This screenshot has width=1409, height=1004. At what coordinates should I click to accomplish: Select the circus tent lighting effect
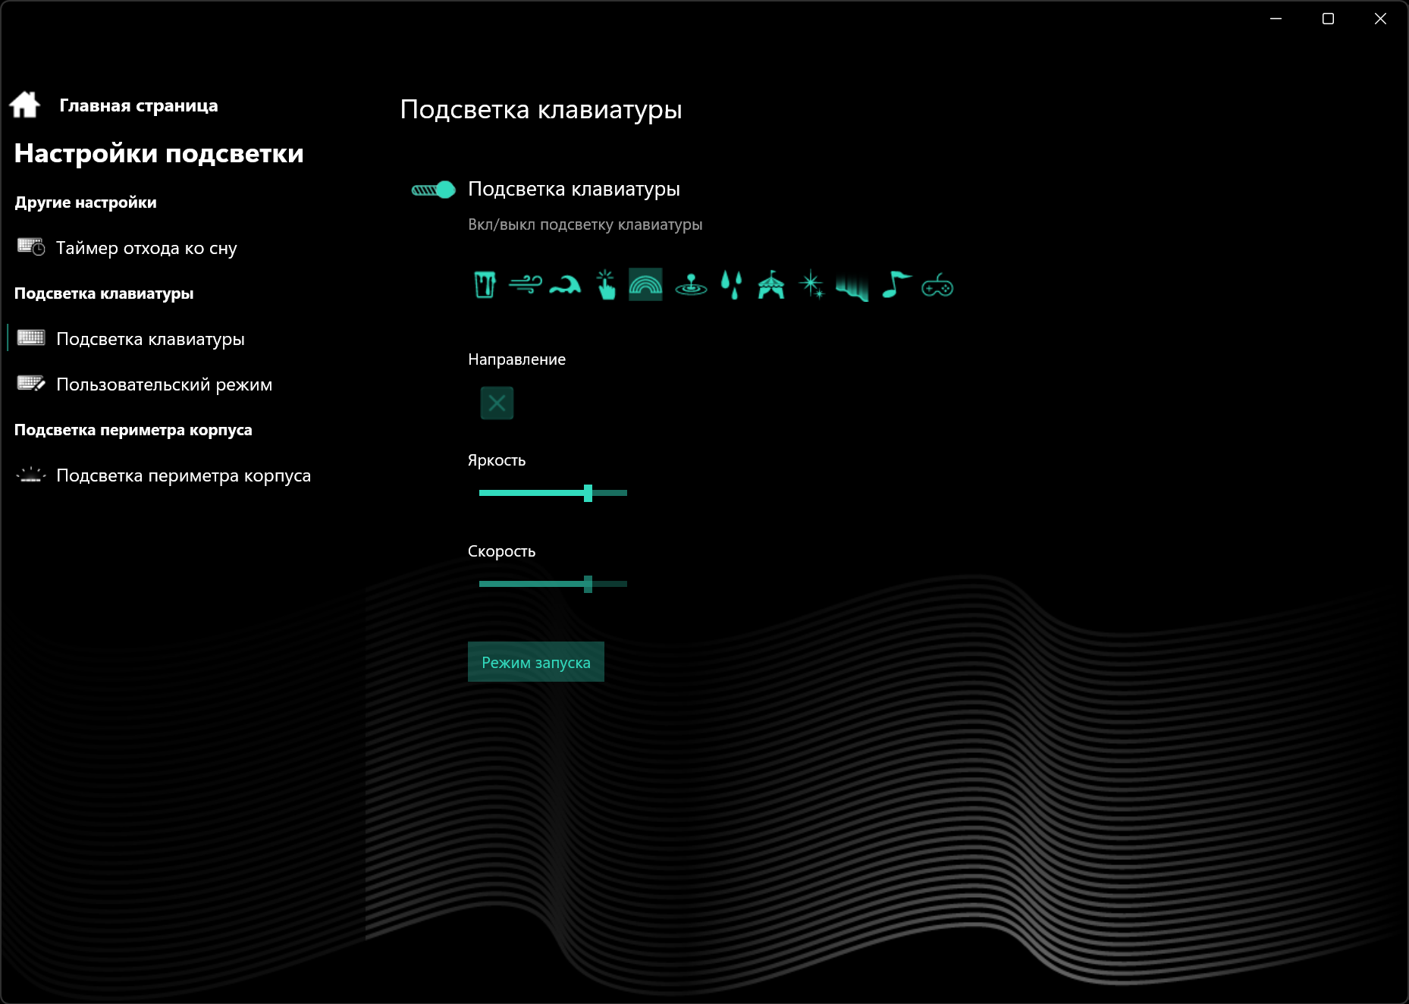pos(771,285)
